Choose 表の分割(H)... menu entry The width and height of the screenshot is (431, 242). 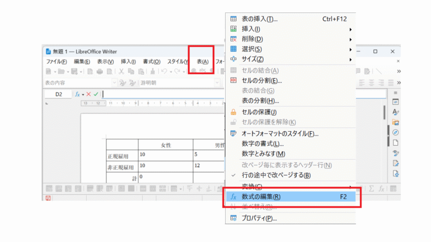pos(291,101)
